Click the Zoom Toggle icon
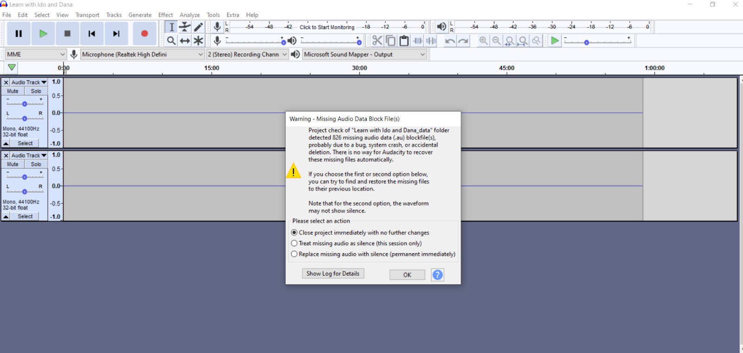The width and height of the screenshot is (743, 353). tap(536, 41)
